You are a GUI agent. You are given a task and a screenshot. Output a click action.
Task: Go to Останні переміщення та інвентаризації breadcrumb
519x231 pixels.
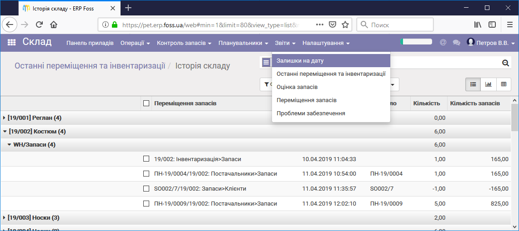click(x=90, y=66)
